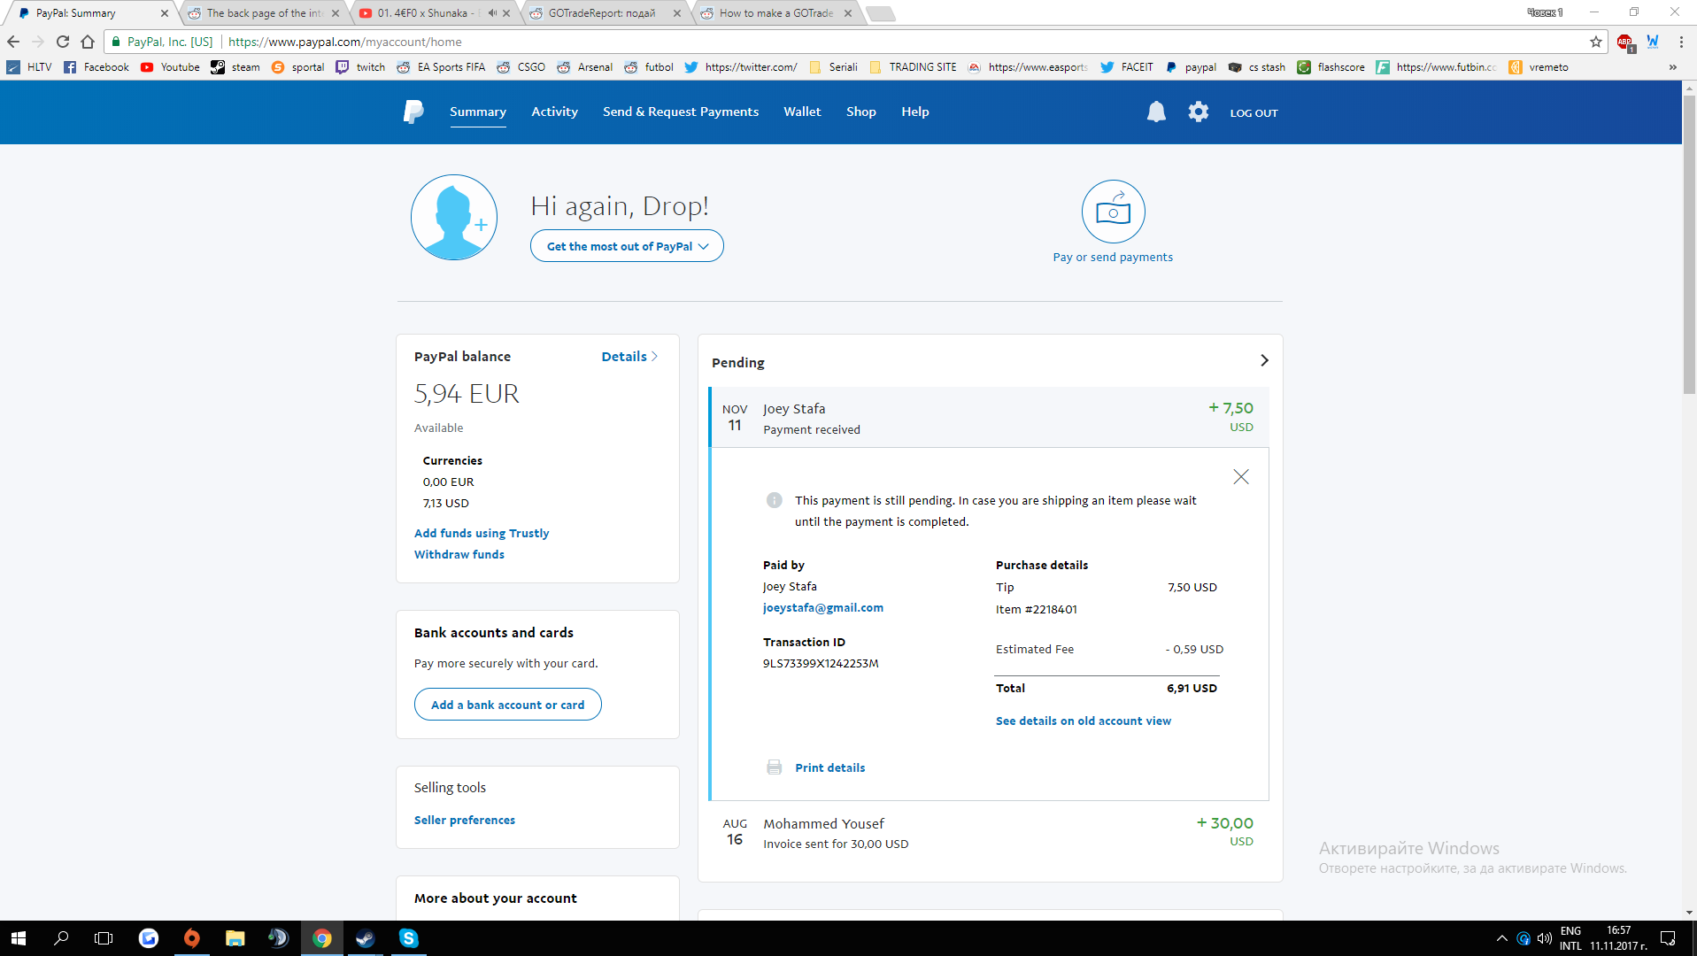Click See details on old account view

[x=1084, y=721]
